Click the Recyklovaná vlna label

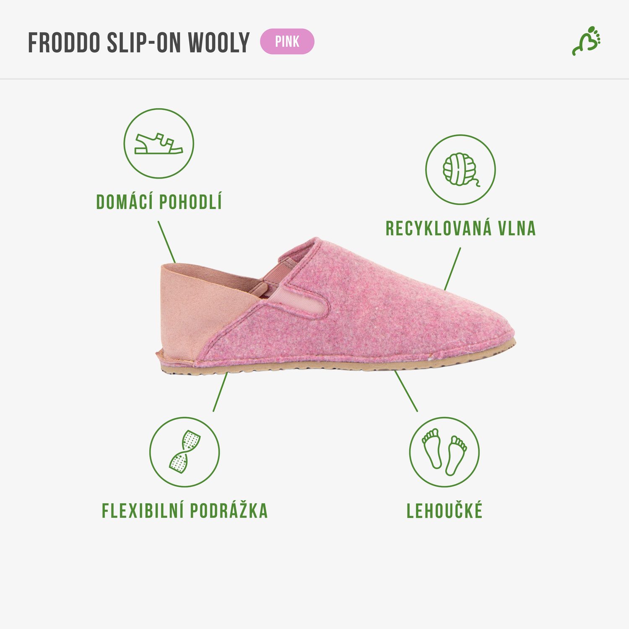point(460,229)
